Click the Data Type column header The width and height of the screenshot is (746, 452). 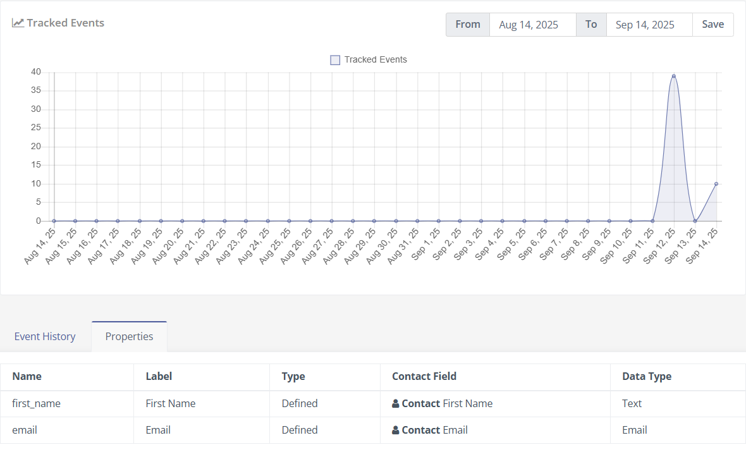pyautogui.click(x=647, y=376)
